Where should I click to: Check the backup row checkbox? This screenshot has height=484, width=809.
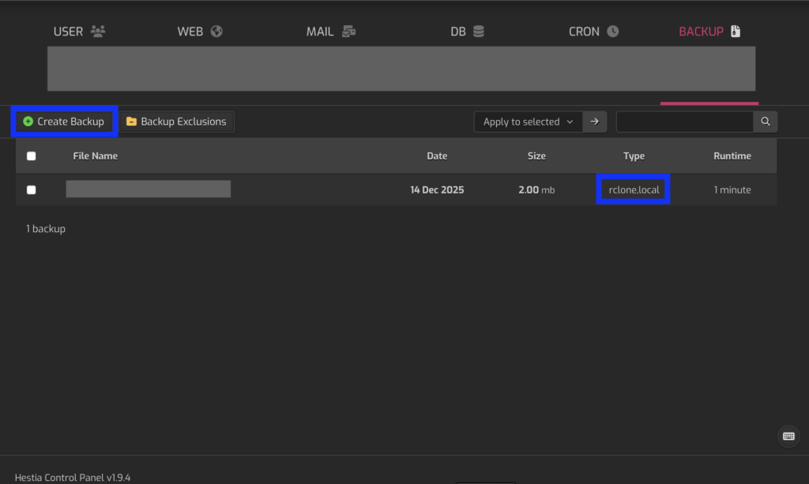point(32,189)
